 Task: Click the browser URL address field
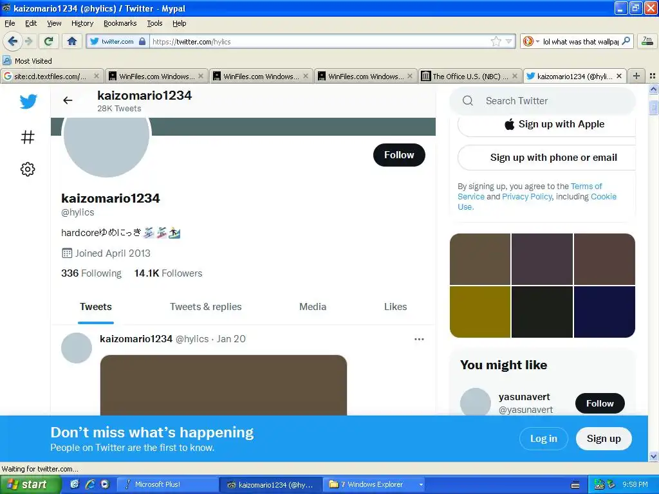(319, 41)
